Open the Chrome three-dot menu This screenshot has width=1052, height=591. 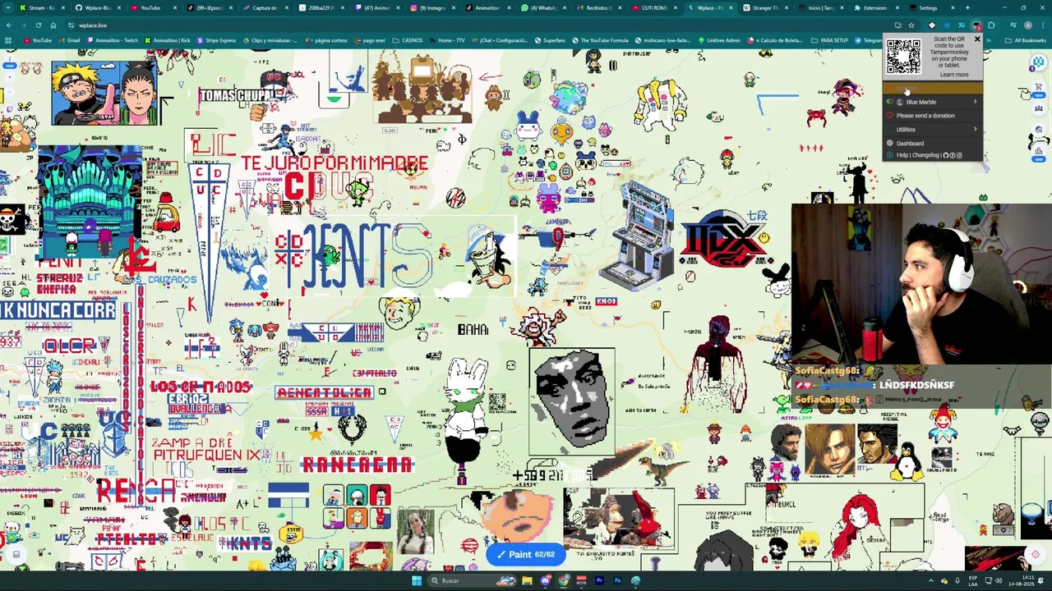[x=1043, y=25]
